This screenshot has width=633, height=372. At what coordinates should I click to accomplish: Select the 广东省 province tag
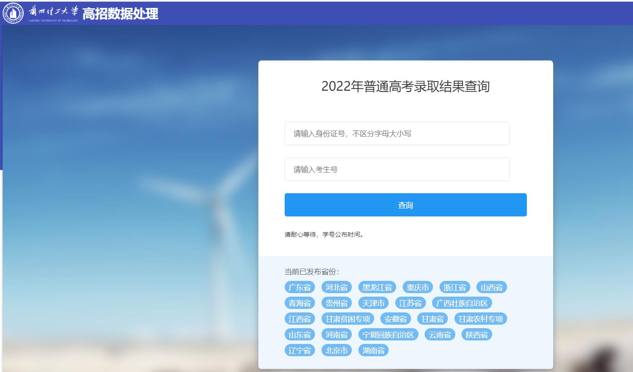click(x=300, y=287)
